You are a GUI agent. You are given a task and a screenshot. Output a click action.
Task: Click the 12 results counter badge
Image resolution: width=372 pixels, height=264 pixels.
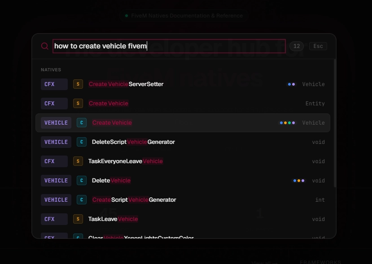point(296,46)
